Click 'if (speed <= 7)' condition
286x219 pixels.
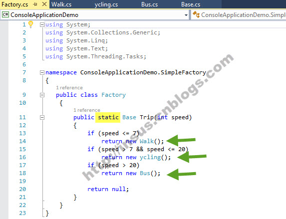pos(113,133)
